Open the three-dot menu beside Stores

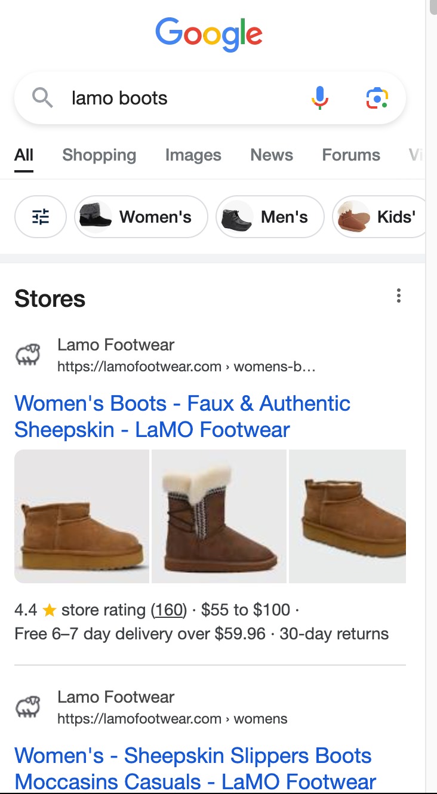[398, 296]
